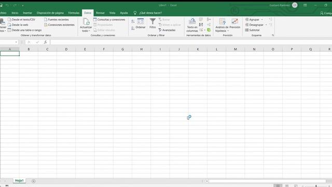Click the zoom out minus button
This screenshot has height=187, width=332.
[x=303, y=186]
